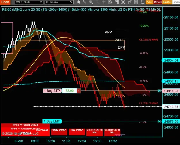Click the DS1 support label
The image size is (180, 145).
[121, 96]
